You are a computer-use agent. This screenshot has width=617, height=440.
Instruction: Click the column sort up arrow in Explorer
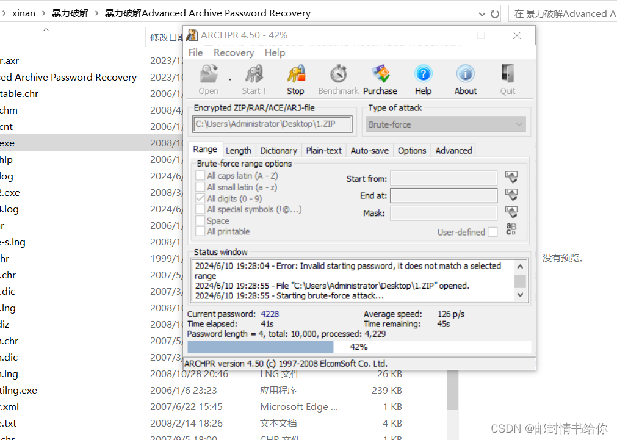46,29
